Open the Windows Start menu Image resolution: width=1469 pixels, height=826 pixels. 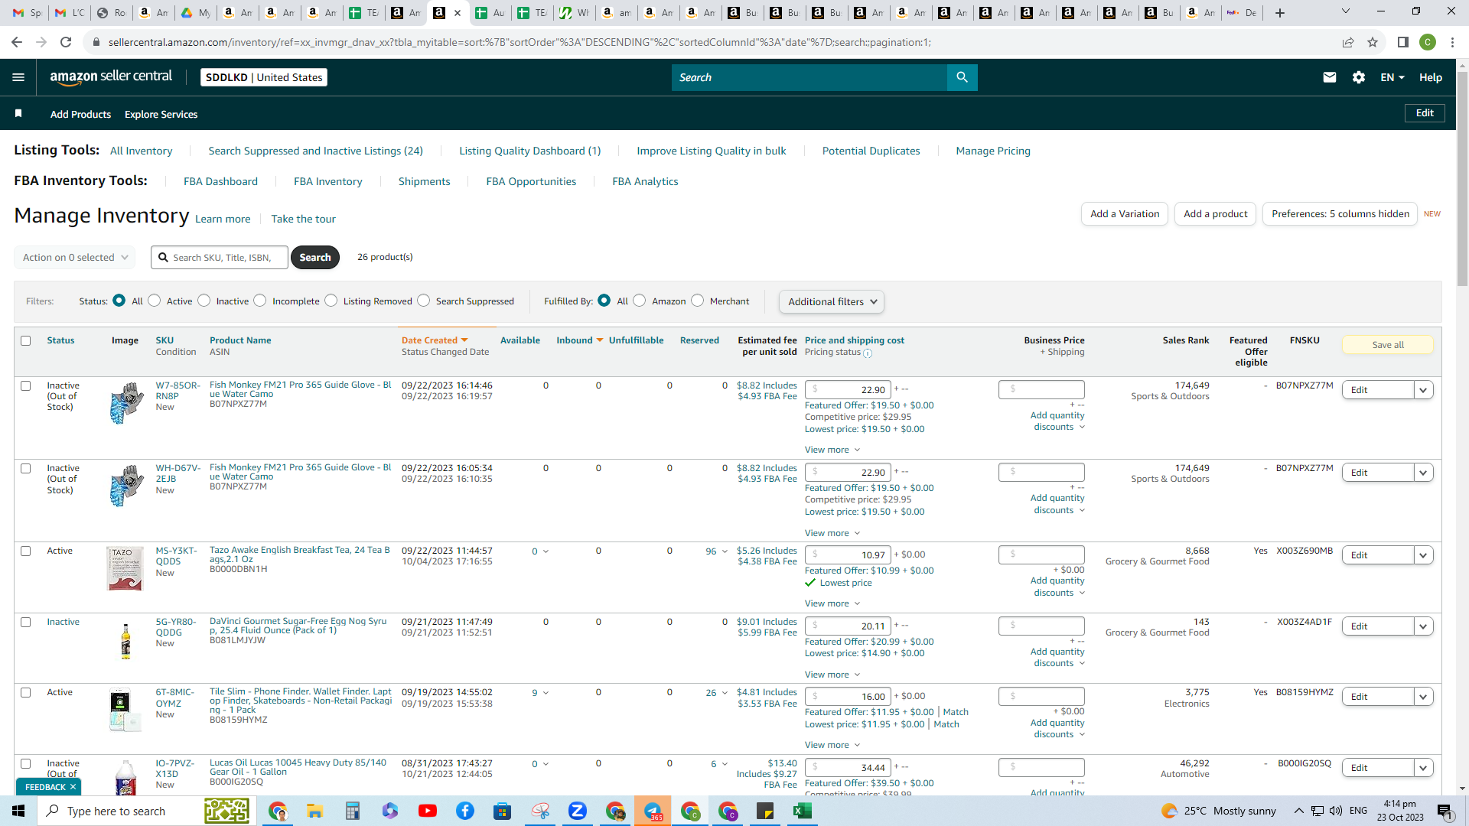point(18,811)
